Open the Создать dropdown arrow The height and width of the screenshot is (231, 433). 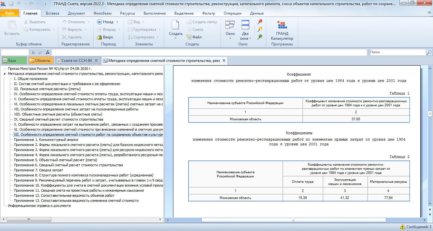[176, 38]
